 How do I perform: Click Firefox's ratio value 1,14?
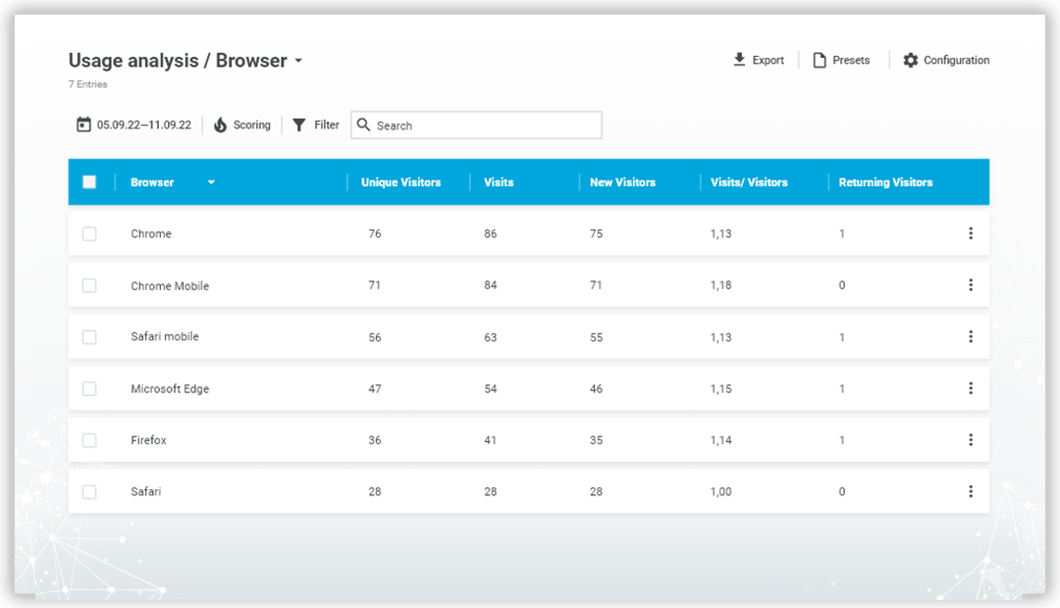[720, 440]
